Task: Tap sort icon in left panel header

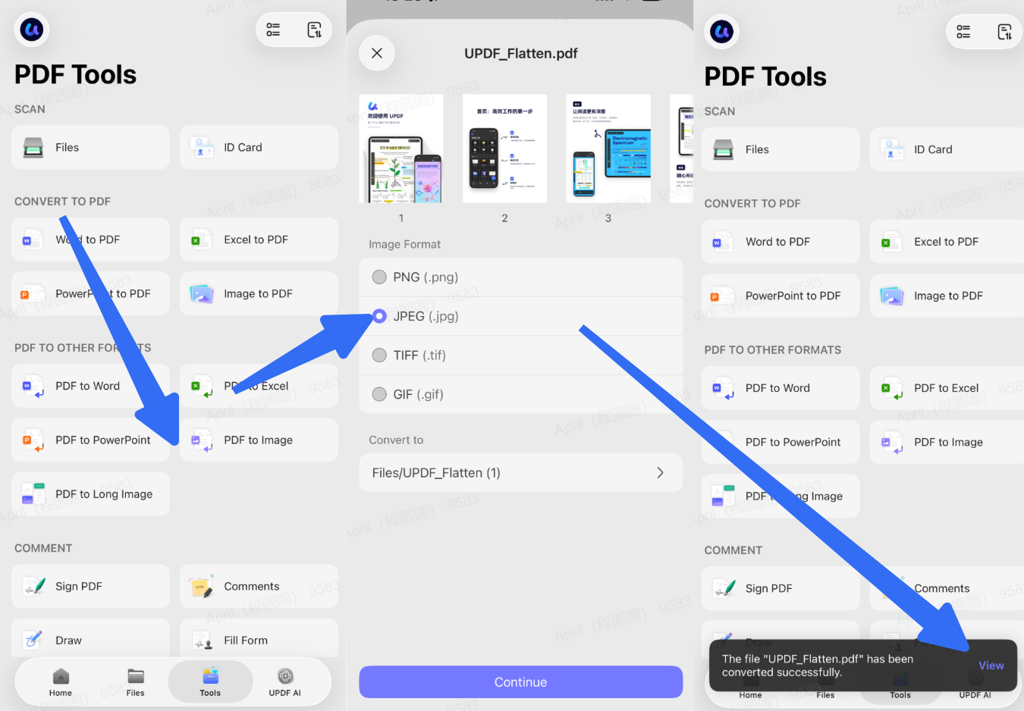Action: coord(314,30)
